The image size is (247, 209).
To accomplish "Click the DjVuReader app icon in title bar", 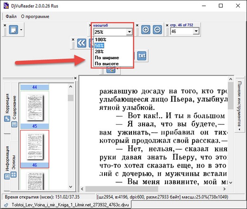I will 6,6.
